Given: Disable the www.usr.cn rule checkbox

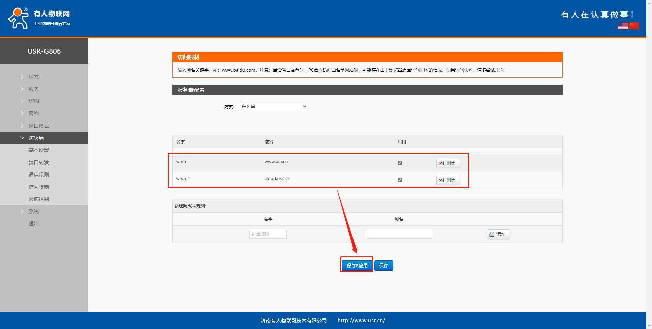Looking at the screenshot, I should point(400,163).
